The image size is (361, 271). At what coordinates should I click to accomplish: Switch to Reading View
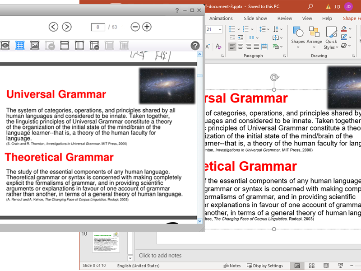pyautogui.click(x=326, y=266)
